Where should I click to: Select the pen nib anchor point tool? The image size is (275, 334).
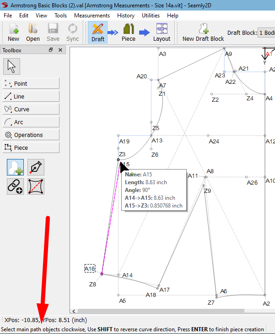coord(36,167)
